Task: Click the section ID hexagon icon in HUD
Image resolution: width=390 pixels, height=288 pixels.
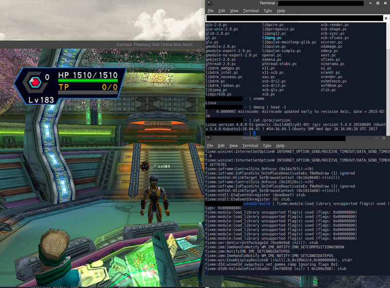Action: (x=35, y=82)
